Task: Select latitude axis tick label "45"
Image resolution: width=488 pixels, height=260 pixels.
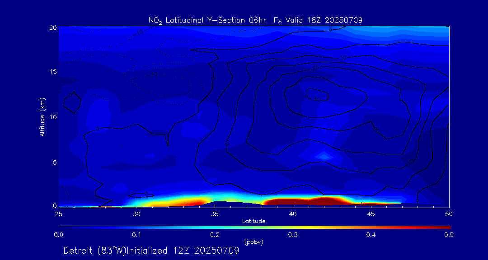Action: pyautogui.click(x=371, y=214)
